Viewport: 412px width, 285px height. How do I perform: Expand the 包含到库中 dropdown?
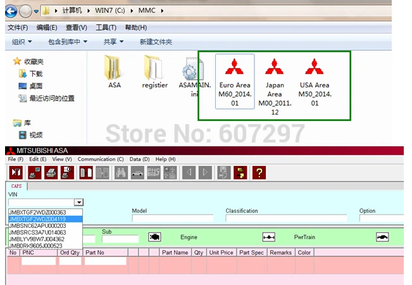tap(68, 42)
